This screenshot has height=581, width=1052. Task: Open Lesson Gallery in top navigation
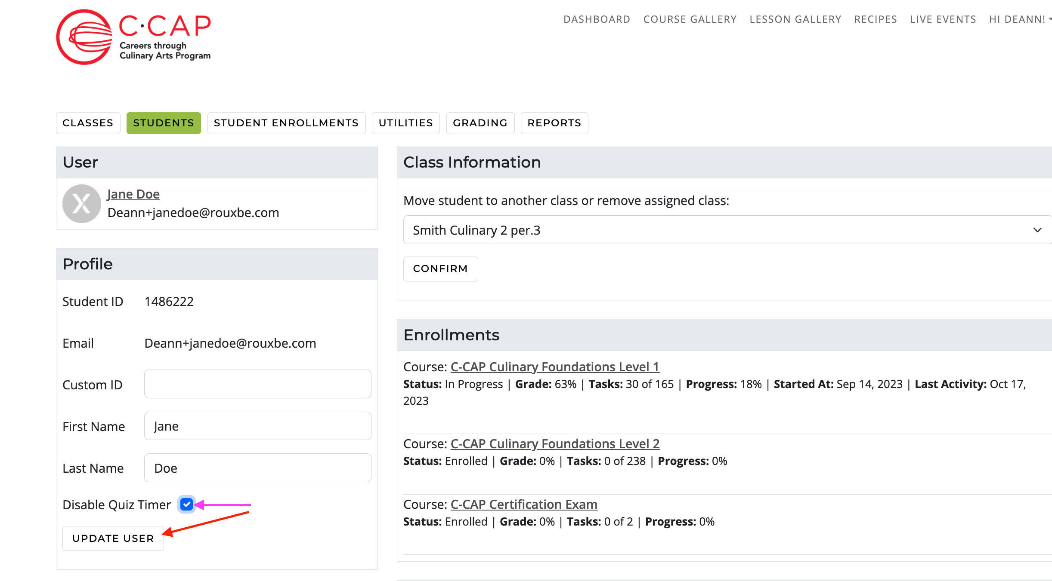pyautogui.click(x=795, y=19)
